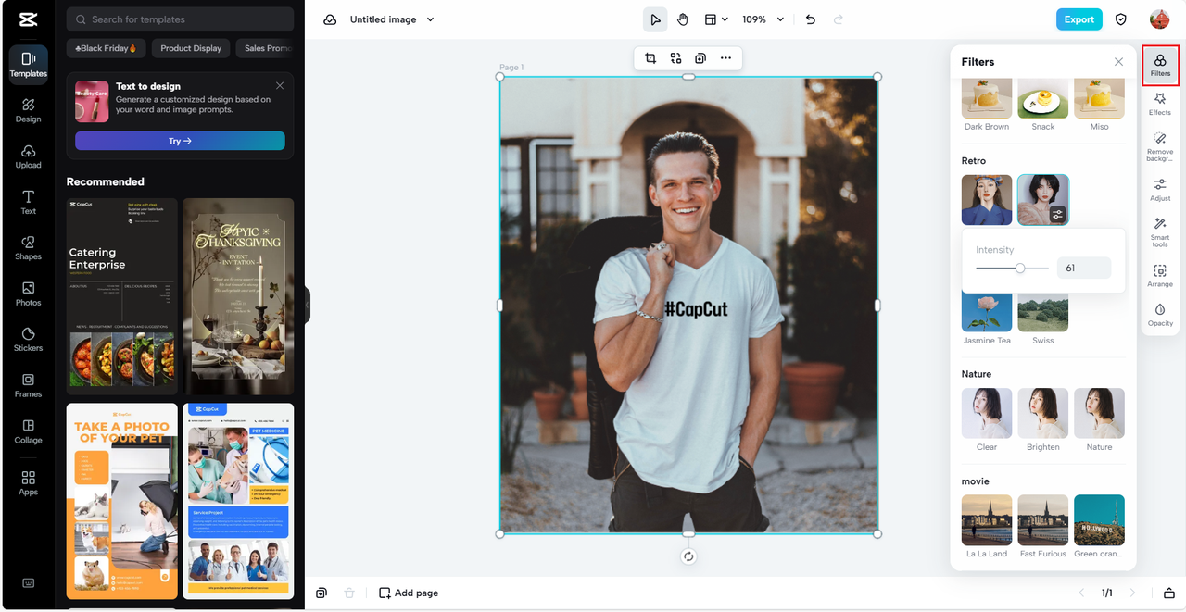Open the page layout resize dropdown
This screenshot has height=612, width=1186.
point(715,19)
